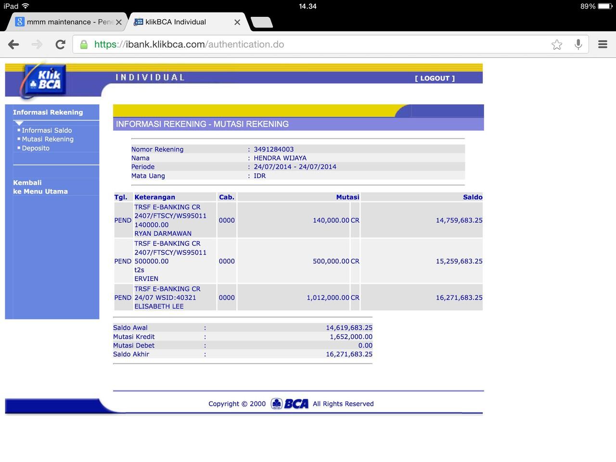Image resolution: width=616 pixels, height=462 pixels.
Task: Click the balance 14,759,683.25
Action: pyautogui.click(x=459, y=220)
